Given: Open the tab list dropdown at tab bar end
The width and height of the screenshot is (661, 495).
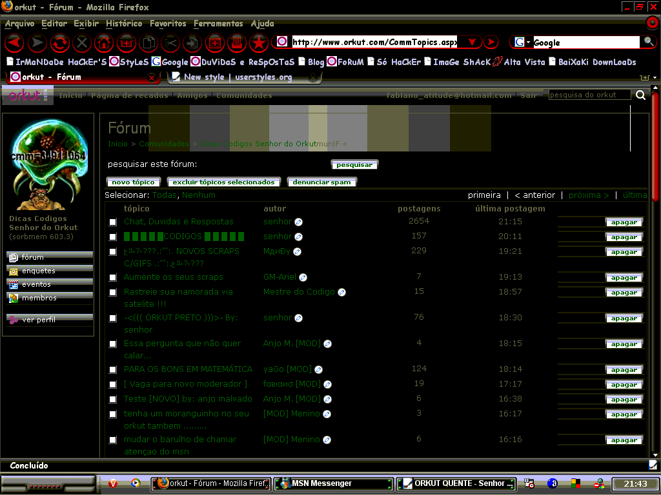Looking at the screenshot, I should coord(655,77).
